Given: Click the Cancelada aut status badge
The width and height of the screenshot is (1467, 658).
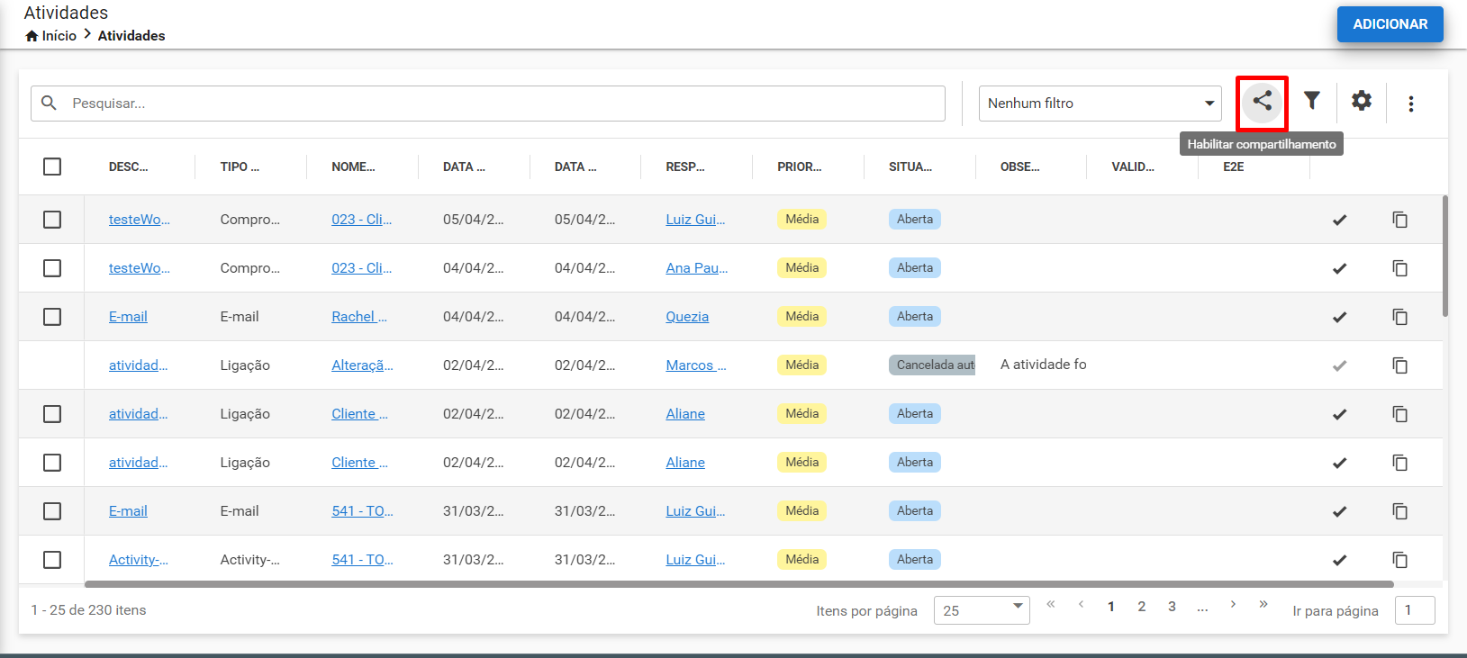Looking at the screenshot, I should pyautogui.click(x=932, y=365).
